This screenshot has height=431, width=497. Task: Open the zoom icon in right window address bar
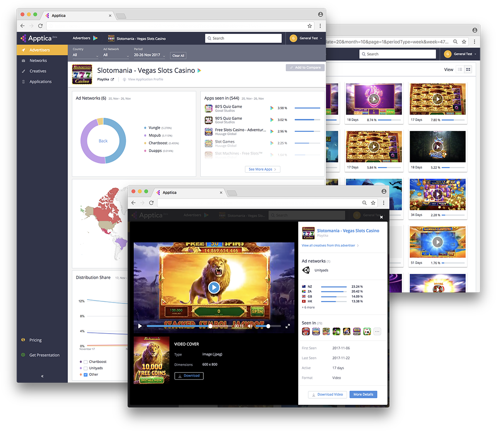click(455, 41)
